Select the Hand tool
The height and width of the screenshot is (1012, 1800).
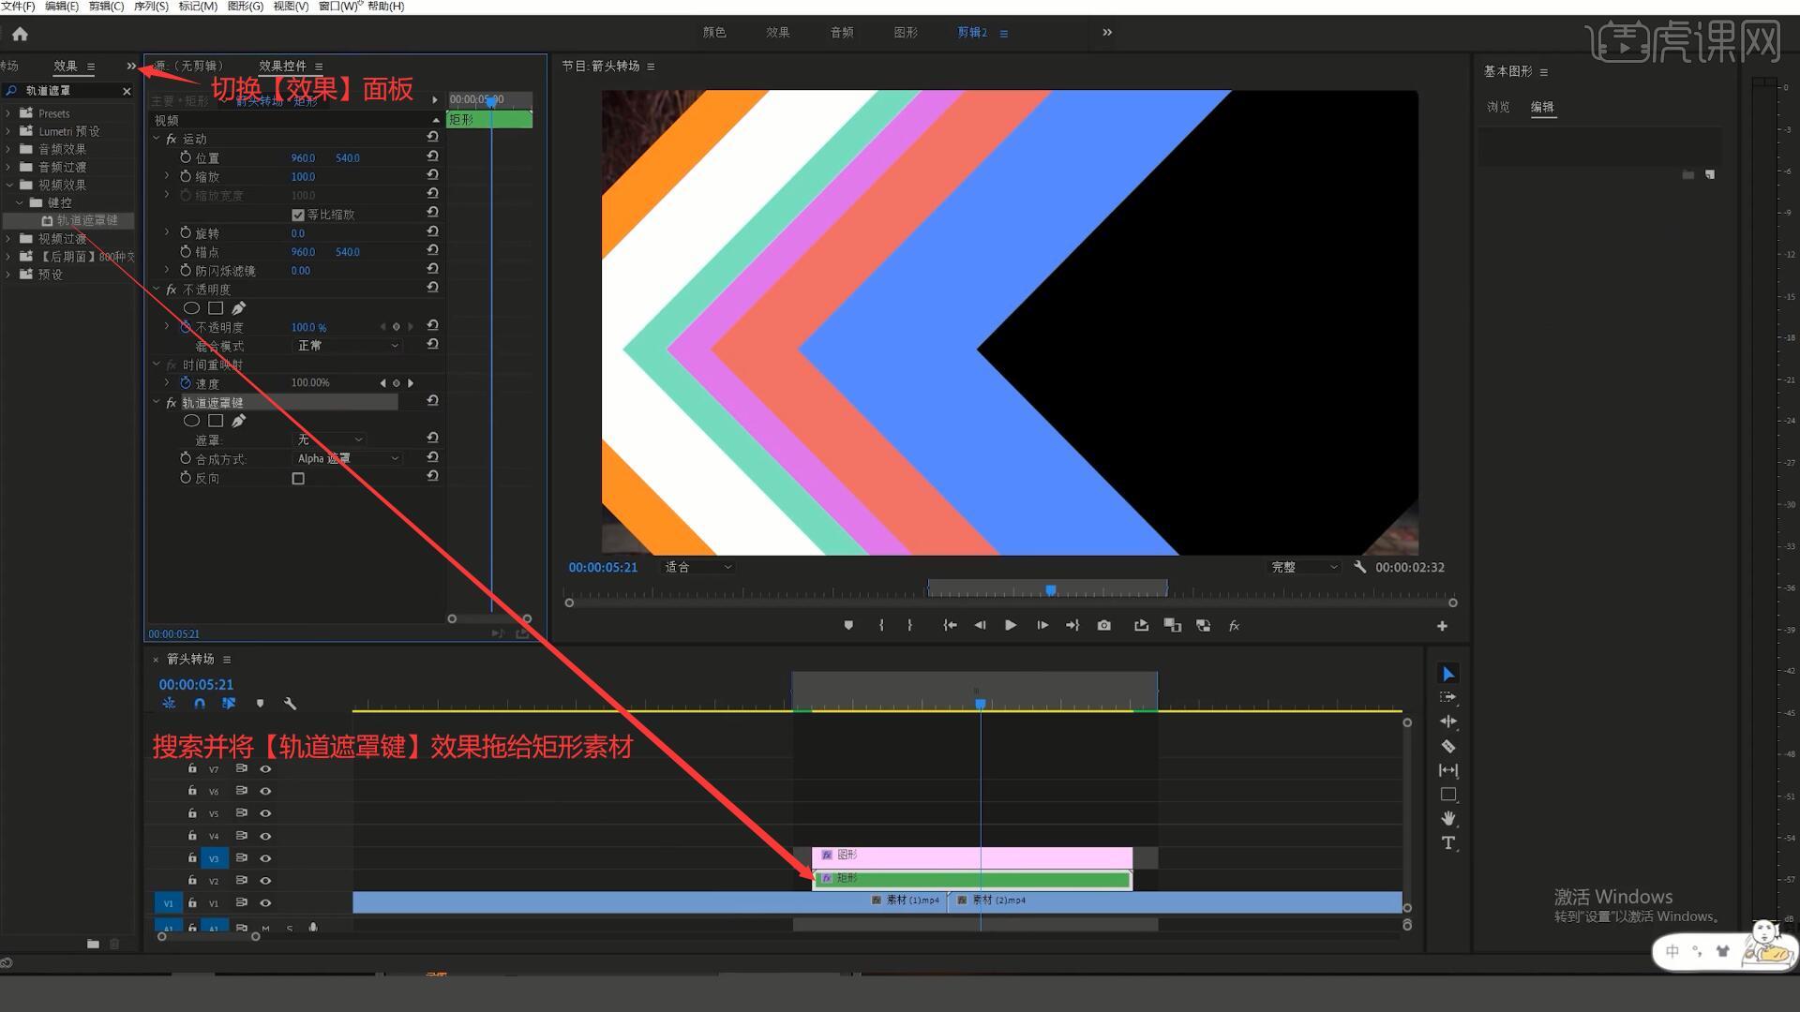coord(1448,818)
